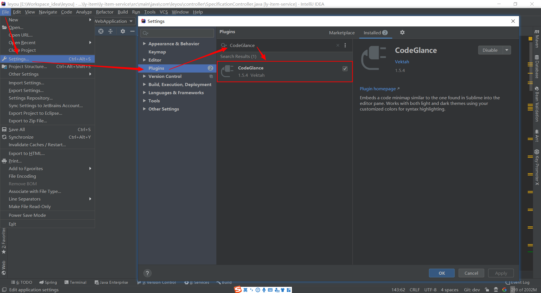Click the Settings search input field

(x=177, y=33)
